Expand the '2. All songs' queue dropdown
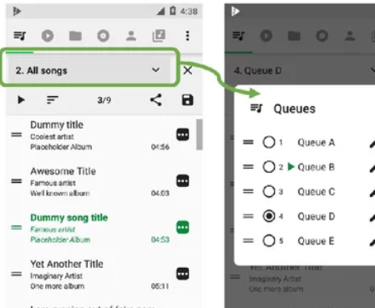This screenshot has width=375, height=308. [89, 70]
